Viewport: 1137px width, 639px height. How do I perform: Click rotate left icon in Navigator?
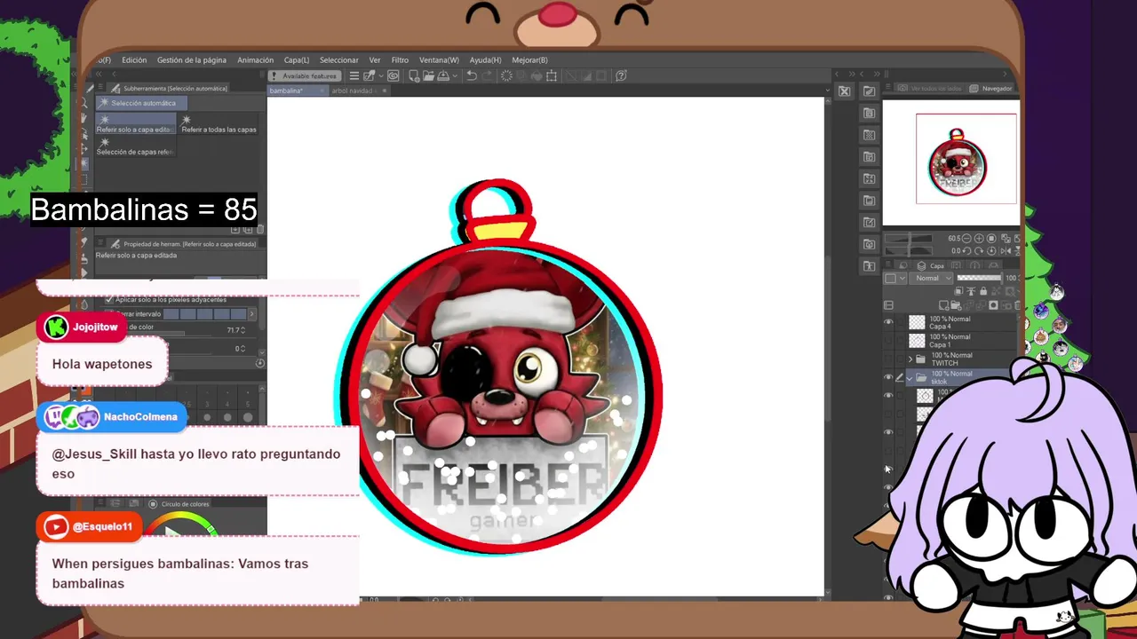coord(966,251)
